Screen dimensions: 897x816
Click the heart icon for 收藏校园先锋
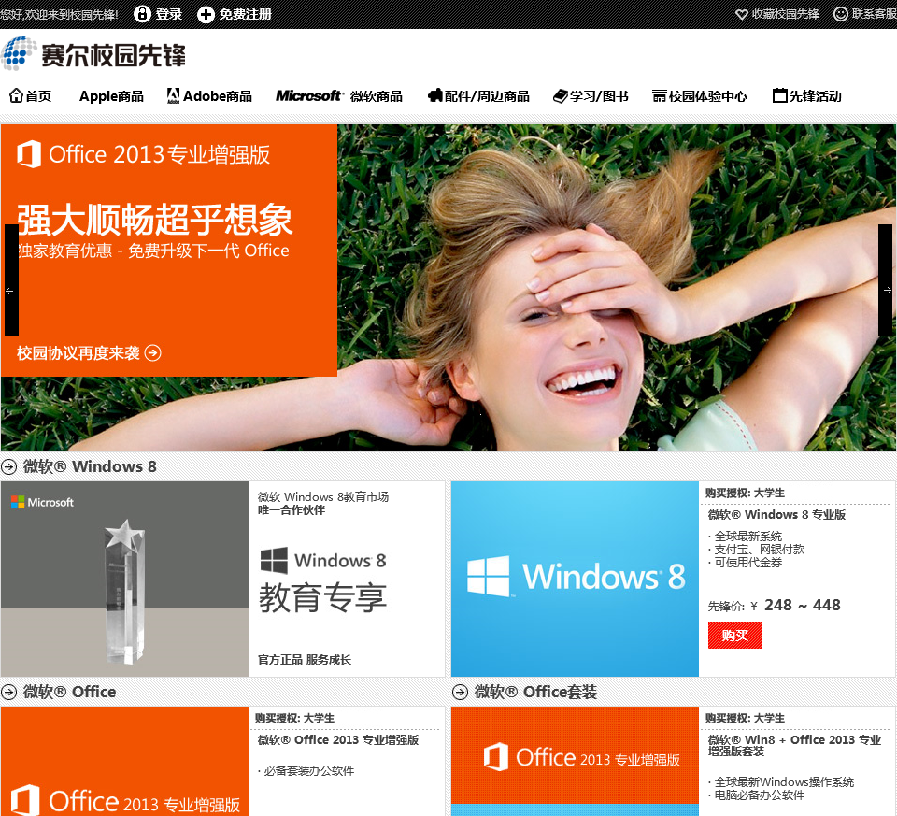741,14
